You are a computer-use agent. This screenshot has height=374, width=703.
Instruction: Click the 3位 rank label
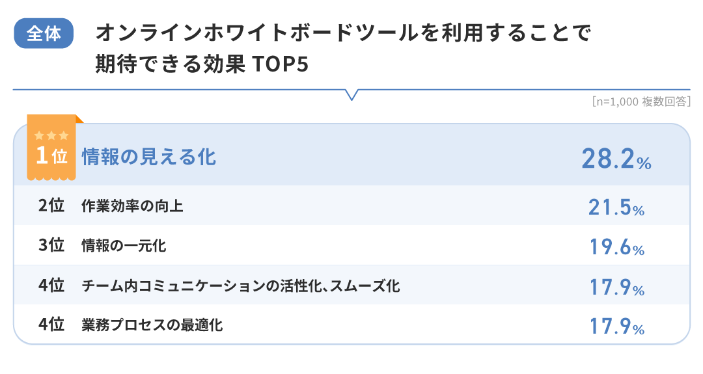click(51, 246)
